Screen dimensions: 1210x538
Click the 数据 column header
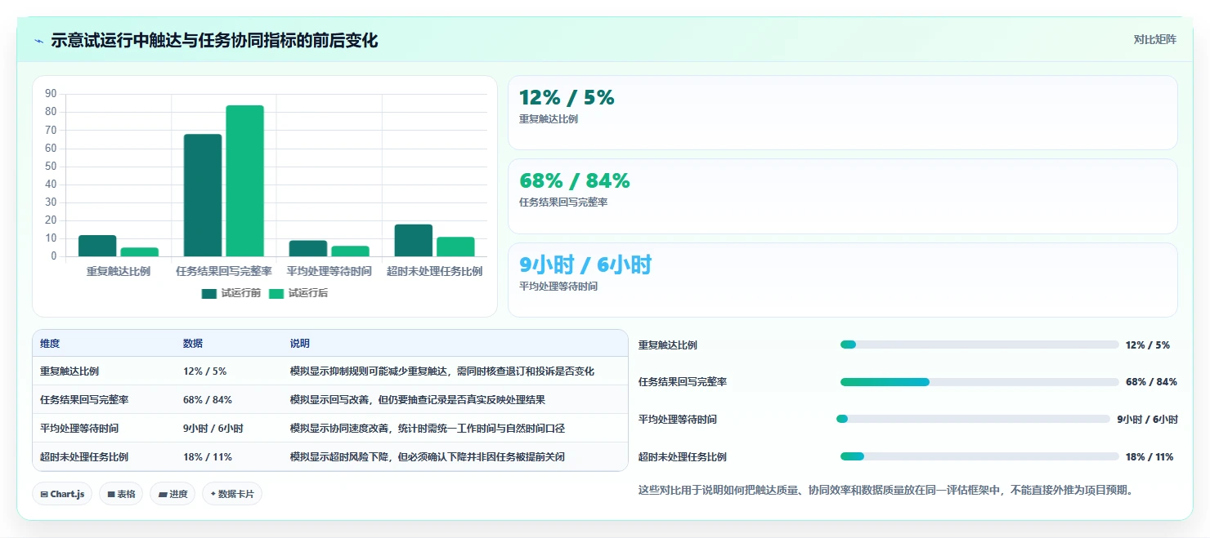[193, 344]
